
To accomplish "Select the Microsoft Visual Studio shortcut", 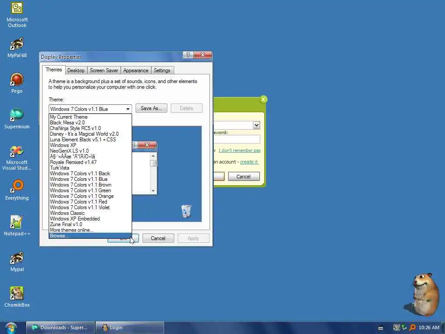I will (x=17, y=158).
